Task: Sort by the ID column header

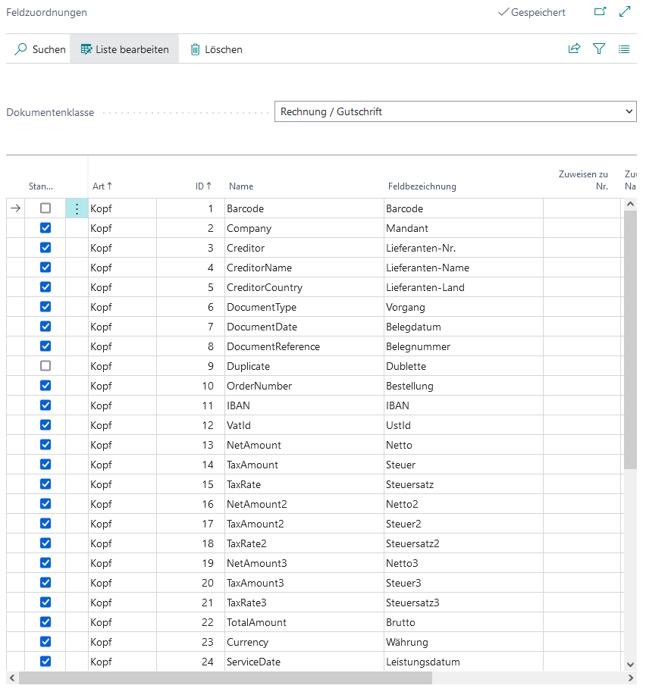Action: 203,186
